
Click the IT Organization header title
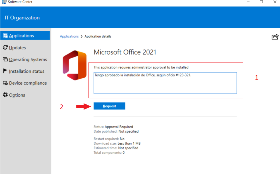coord(22,18)
